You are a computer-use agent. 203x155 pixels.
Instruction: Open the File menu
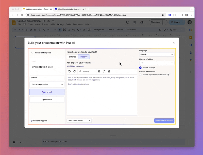19,24
